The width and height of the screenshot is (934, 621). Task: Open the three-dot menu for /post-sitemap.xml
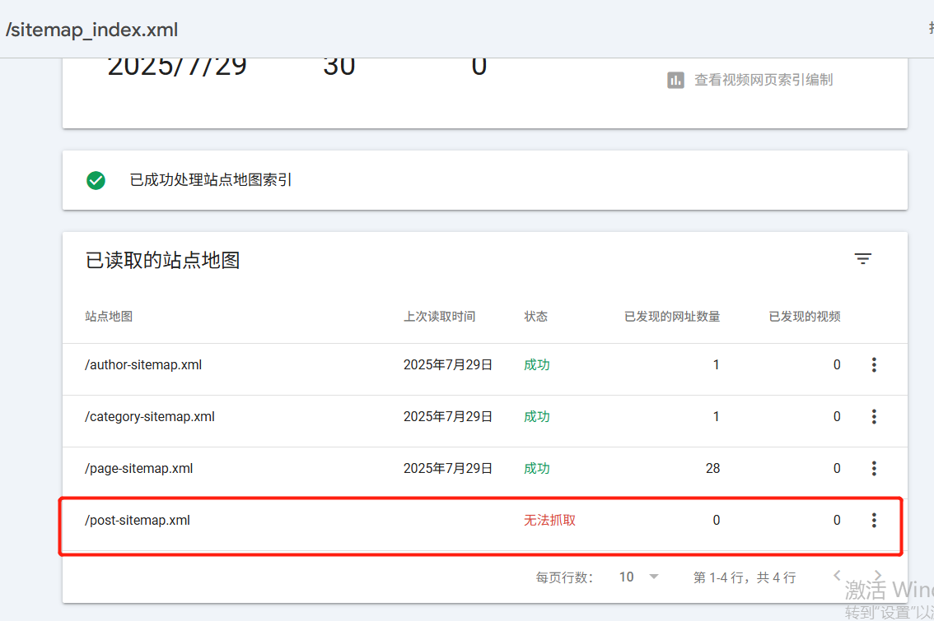tap(874, 520)
